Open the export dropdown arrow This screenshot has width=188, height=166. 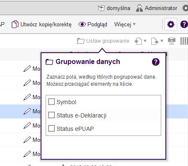162,41
